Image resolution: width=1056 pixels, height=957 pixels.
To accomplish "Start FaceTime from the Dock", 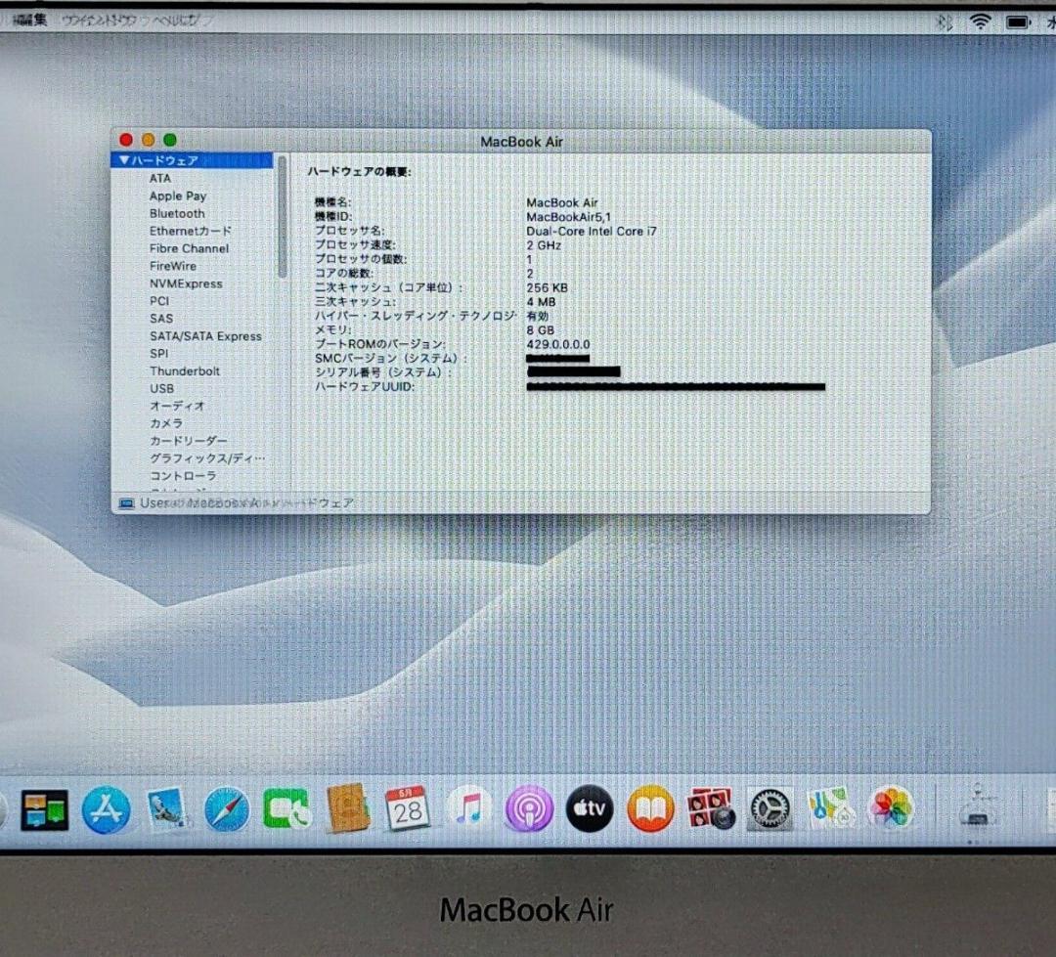I will pos(287,808).
